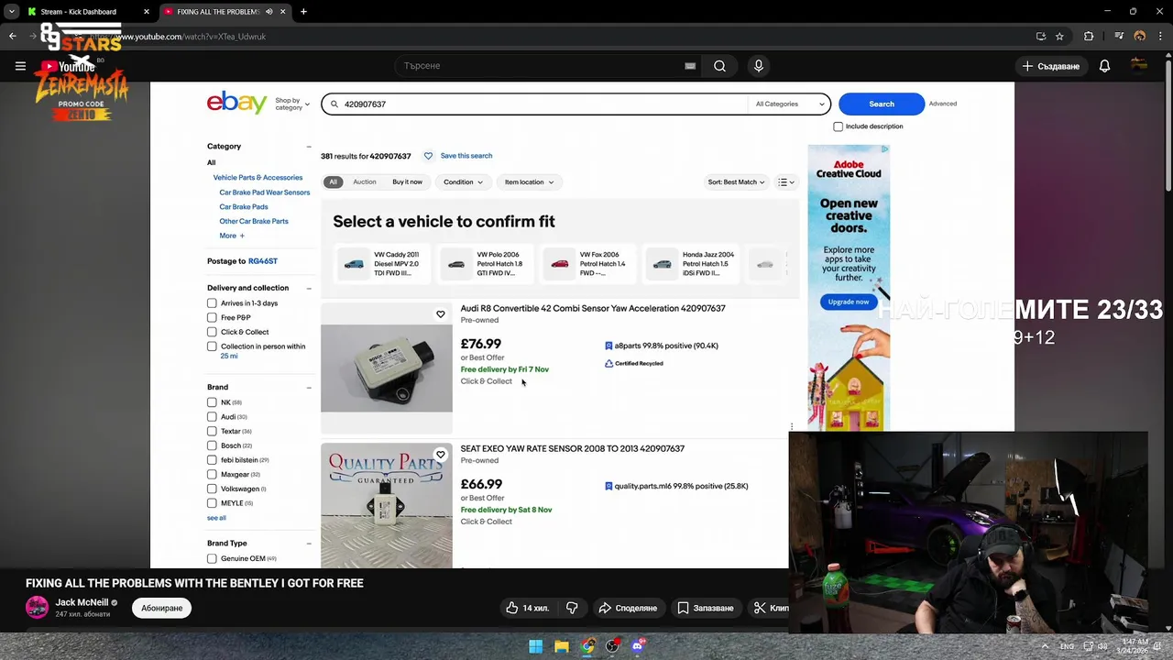Open the YouTube hamburger guide menu

(20, 66)
